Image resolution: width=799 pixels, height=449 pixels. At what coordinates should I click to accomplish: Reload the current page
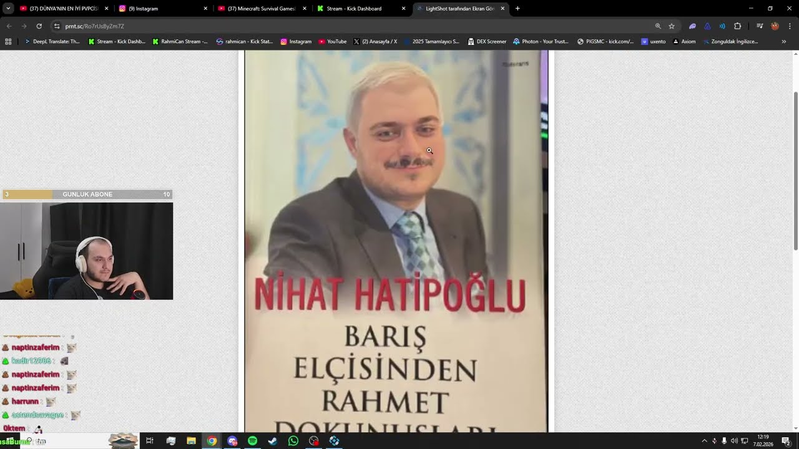point(39,26)
